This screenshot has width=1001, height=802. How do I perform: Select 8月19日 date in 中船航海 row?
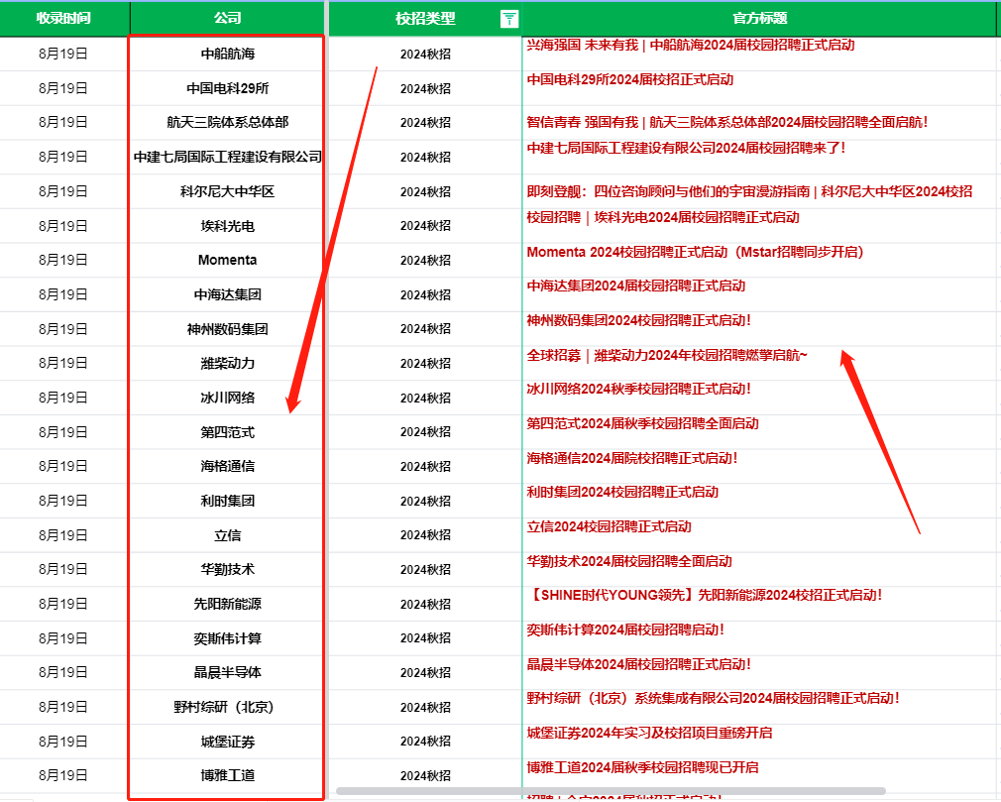coord(63,54)
